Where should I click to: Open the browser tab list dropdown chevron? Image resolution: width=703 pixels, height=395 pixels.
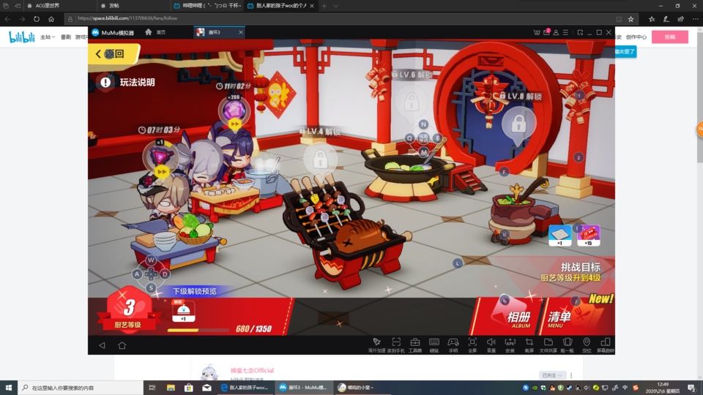coord(336,6)
